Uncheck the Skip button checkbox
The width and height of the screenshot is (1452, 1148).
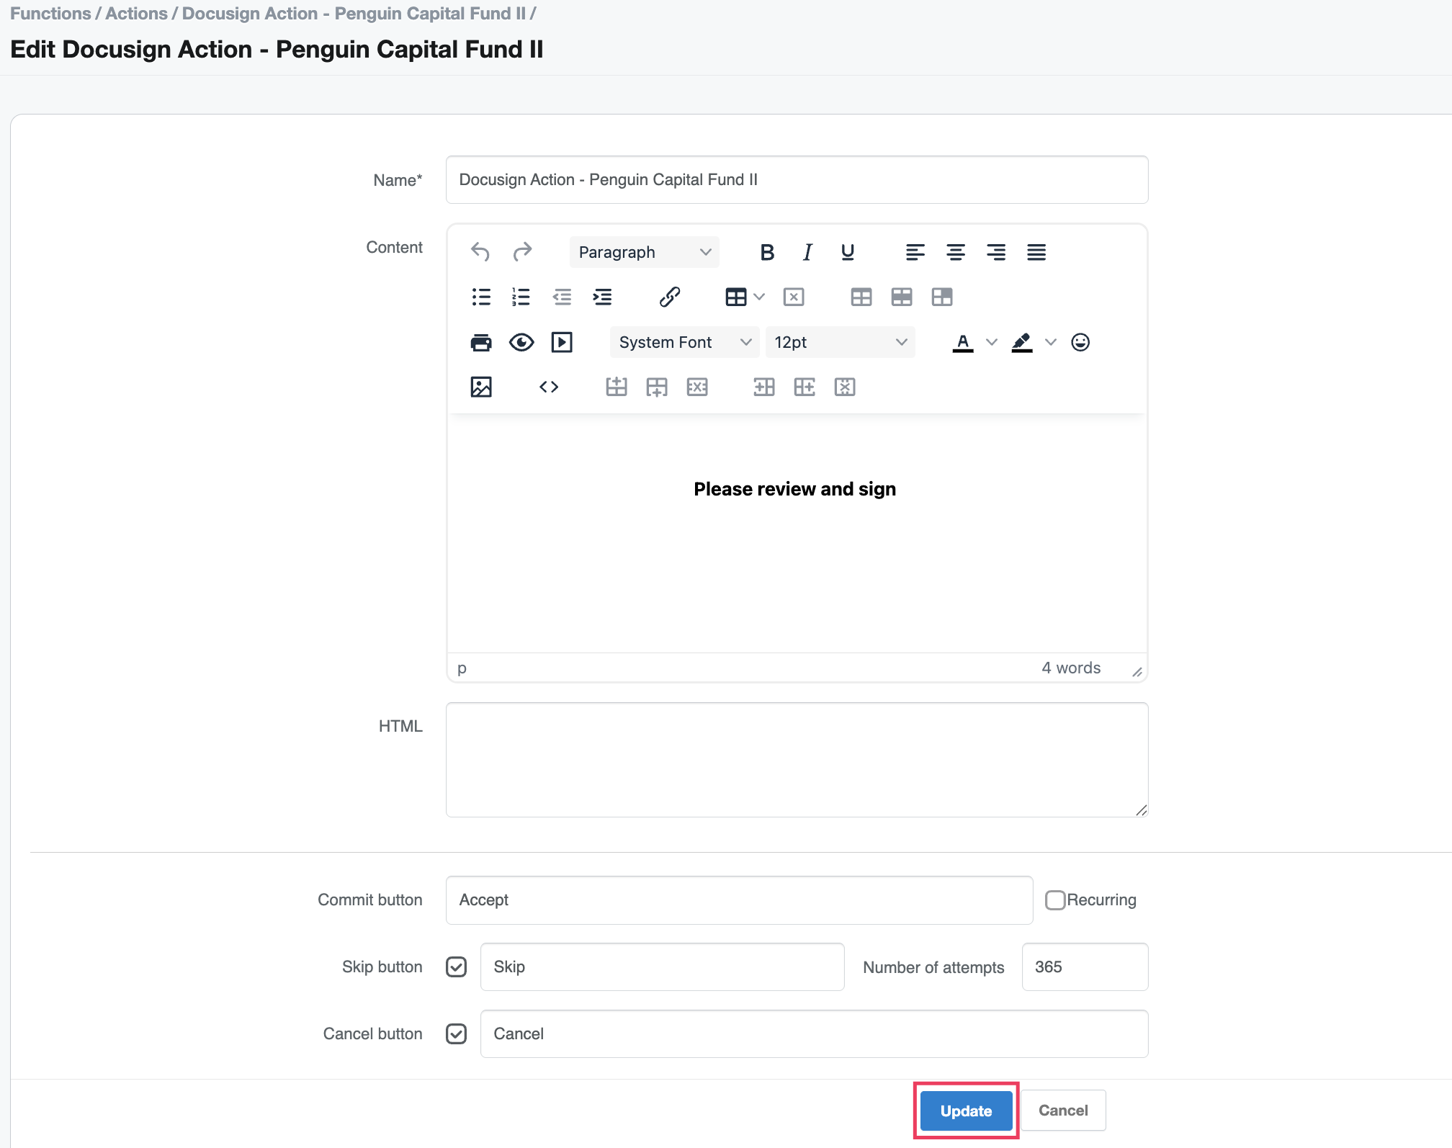coord(456,967)
